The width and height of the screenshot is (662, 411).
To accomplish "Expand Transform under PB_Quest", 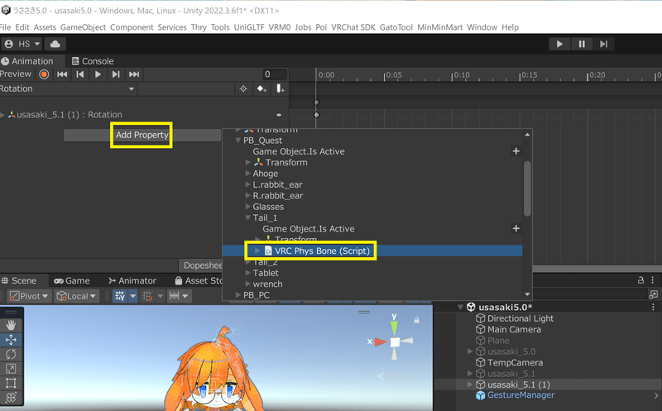I will [248, 162].
